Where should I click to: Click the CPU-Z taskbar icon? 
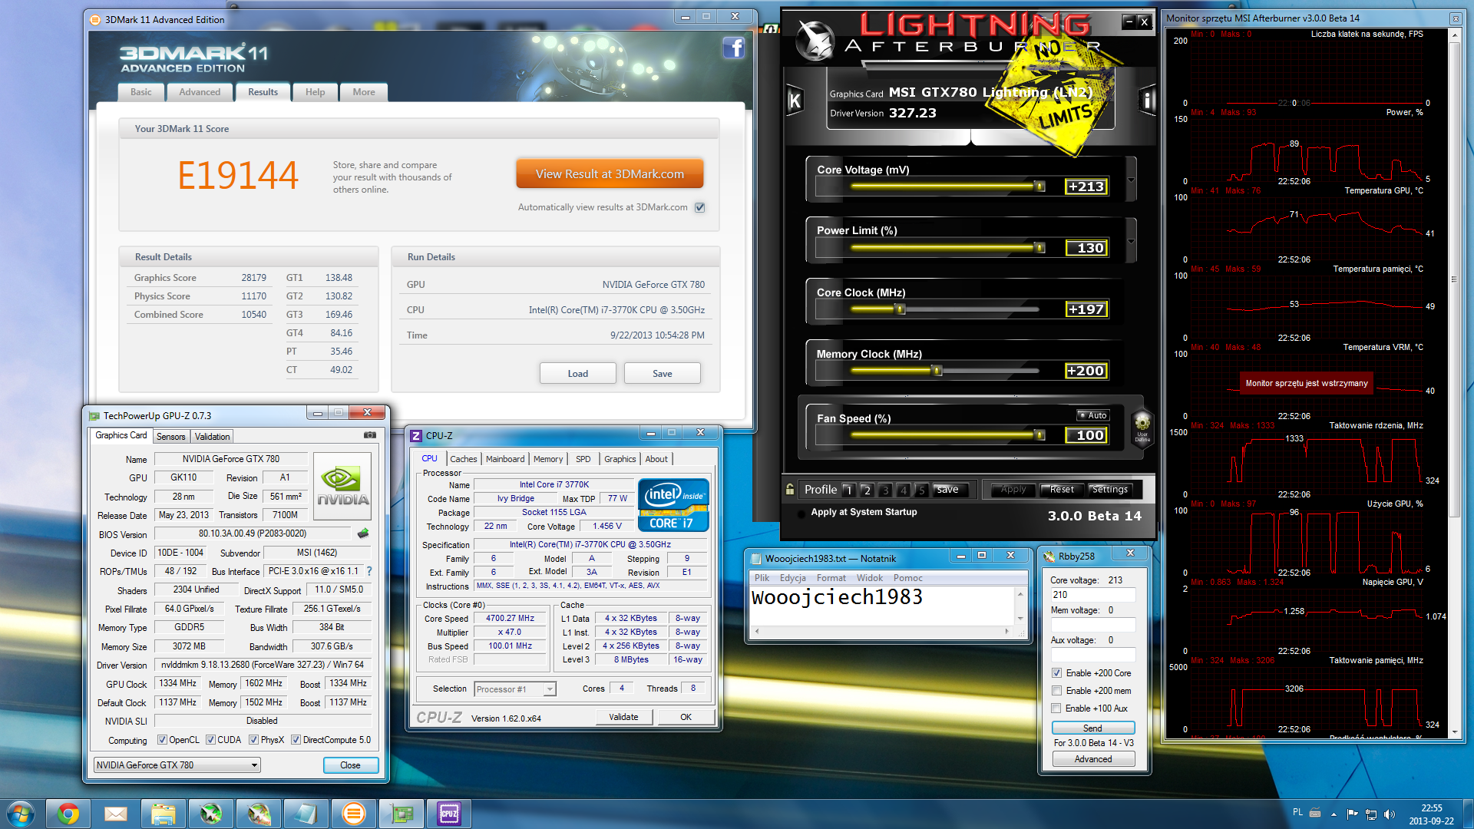(x=449, y=814)
